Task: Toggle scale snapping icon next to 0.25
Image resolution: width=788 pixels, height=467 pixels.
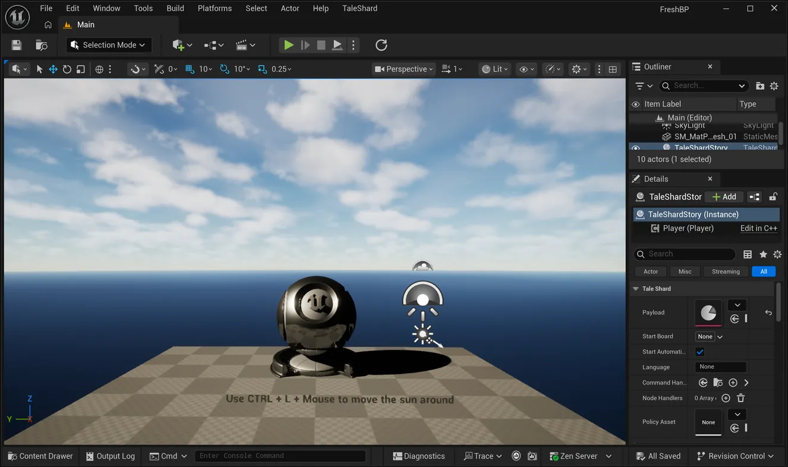Action: [x=263, y=69]
